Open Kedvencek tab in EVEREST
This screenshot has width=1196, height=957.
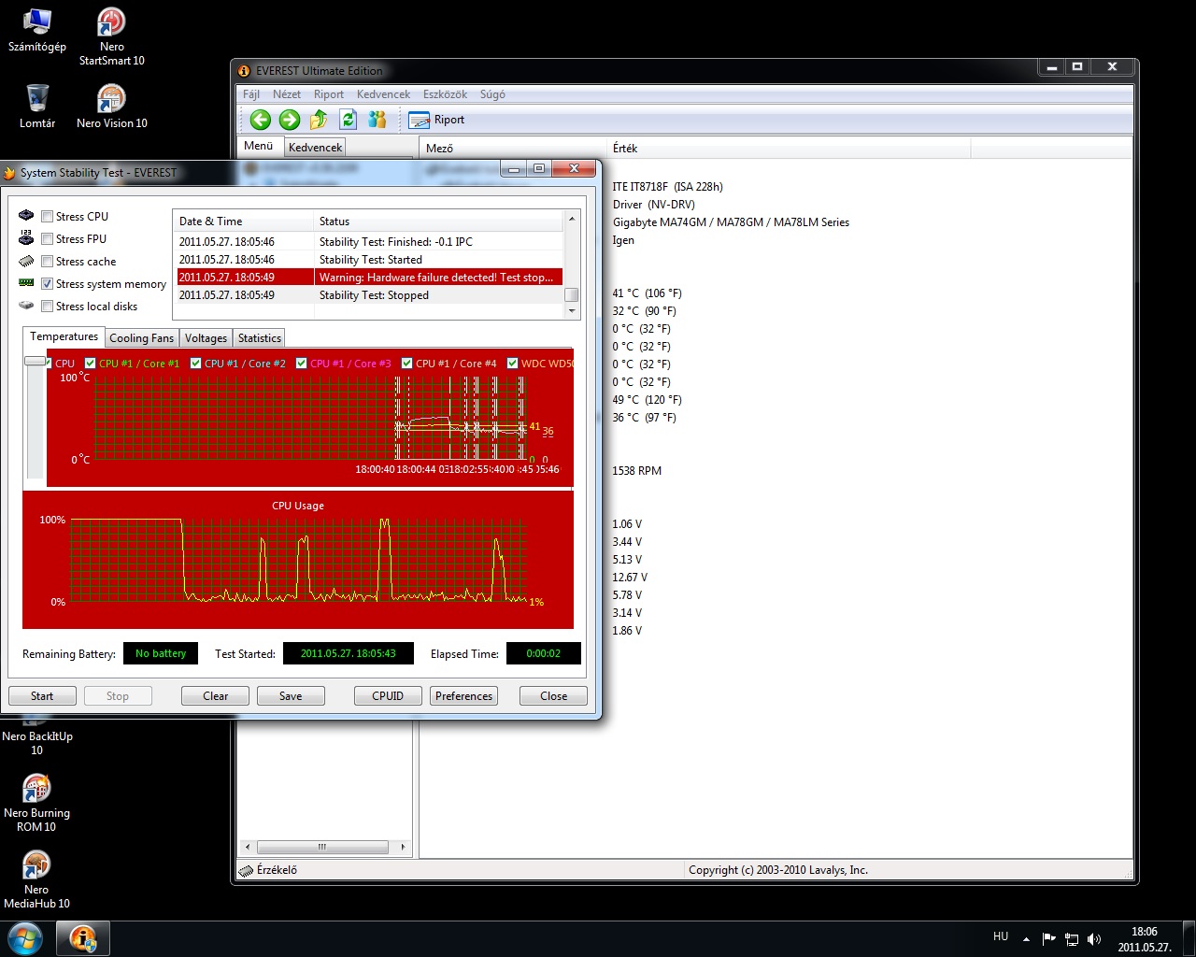[x=315, y=148]
